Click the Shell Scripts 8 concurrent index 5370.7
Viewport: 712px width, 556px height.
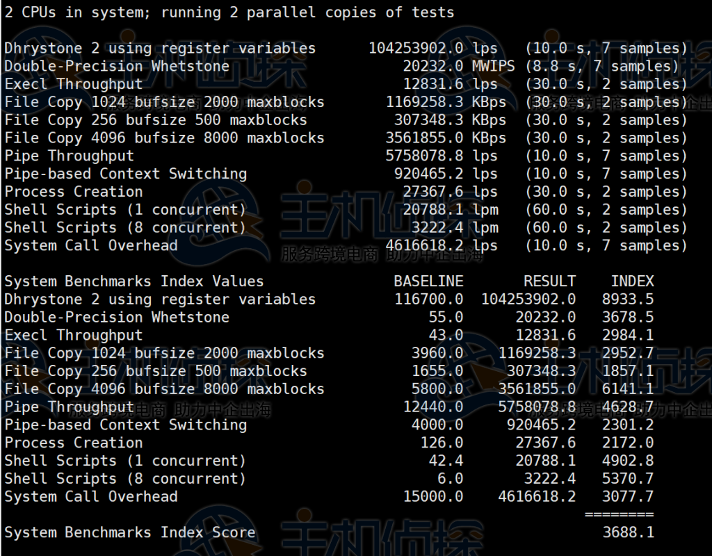tap(628, 479)
